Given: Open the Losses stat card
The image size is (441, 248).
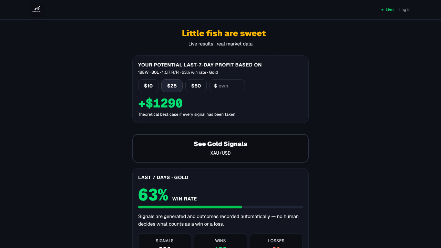Looking at the screenshot, I should point(276,241).
